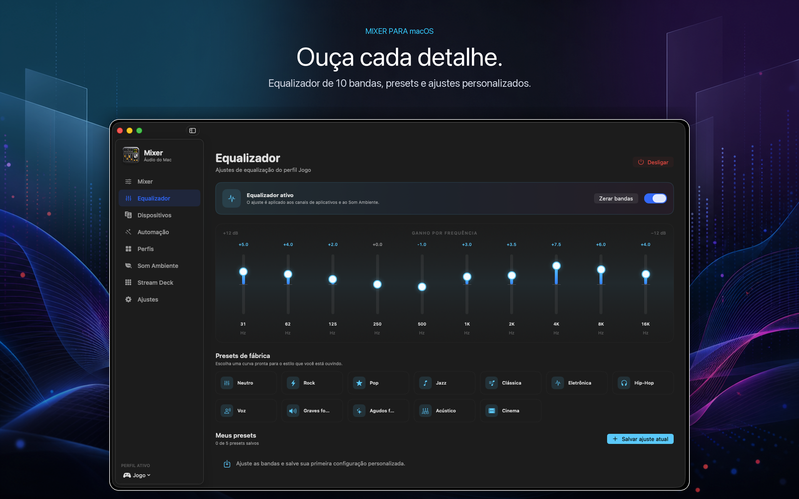Image resolution: width=799 pixels, height=499 pixels.
Task: Click the 500 Hz band slider knob
Action: pyautogui.click(x=422, y=287)
